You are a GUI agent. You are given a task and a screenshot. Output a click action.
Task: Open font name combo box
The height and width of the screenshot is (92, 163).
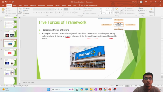tap(41, 9)
